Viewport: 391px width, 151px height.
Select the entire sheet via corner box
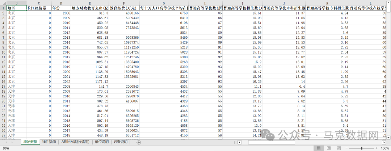point(3,3)
